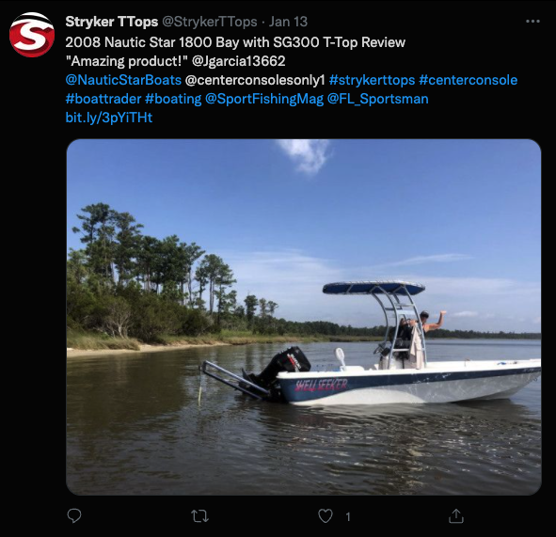Open the #boattrader hashtag
Screen dimensions: 556x537
tap(103, 99)
